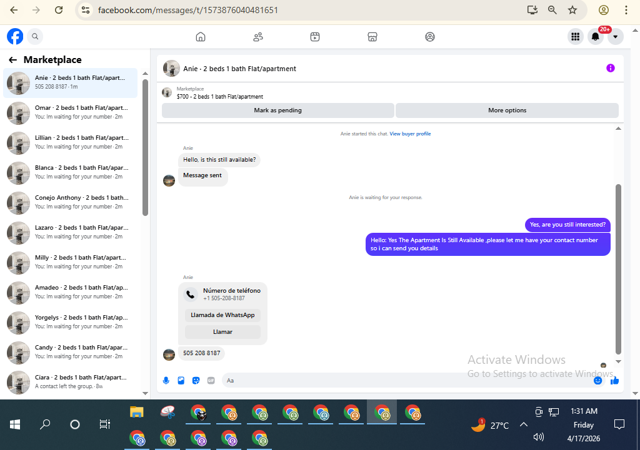Click chat list scroll down arrow
The width and height of the screenshot is (640, 450).
145,393
